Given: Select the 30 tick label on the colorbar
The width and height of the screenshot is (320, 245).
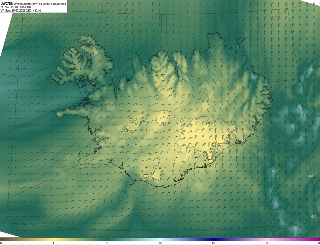Looking at the screenshot, I should point(266,243).
